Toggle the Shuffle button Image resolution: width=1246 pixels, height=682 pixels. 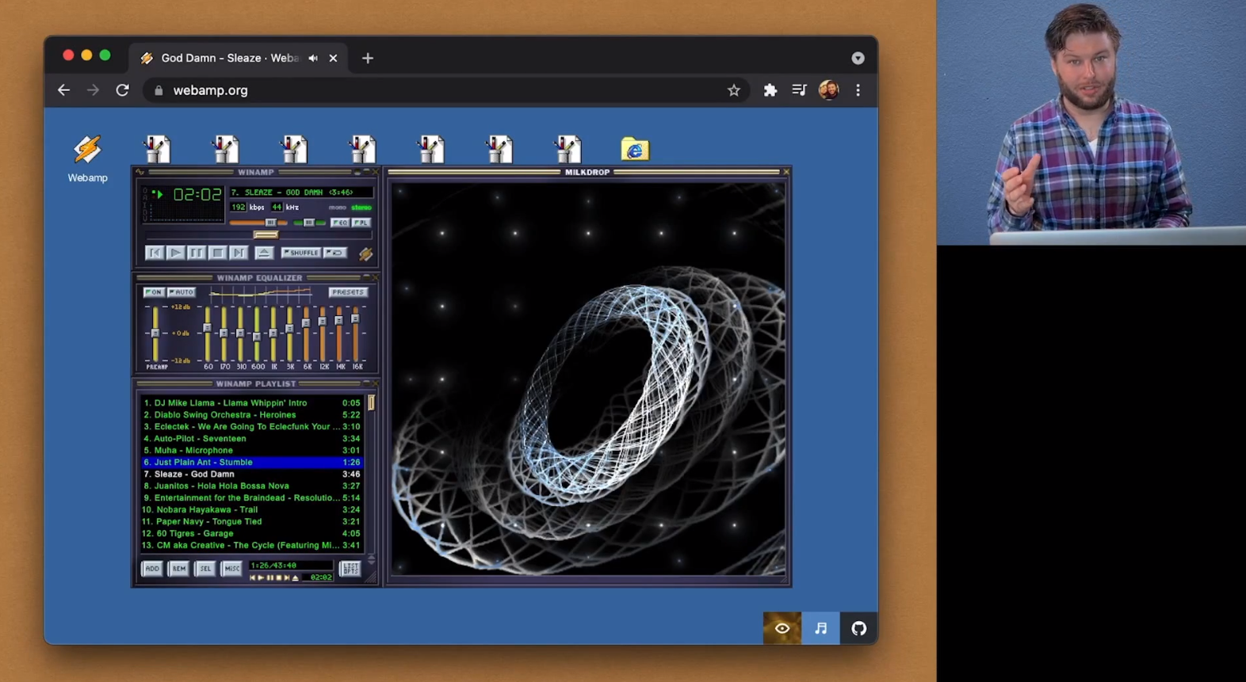[x=301, y=253]
